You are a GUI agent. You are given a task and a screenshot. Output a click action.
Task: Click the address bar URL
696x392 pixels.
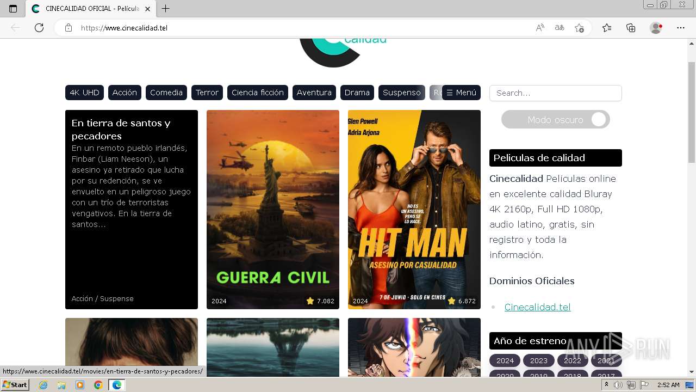tap(124, 28)
